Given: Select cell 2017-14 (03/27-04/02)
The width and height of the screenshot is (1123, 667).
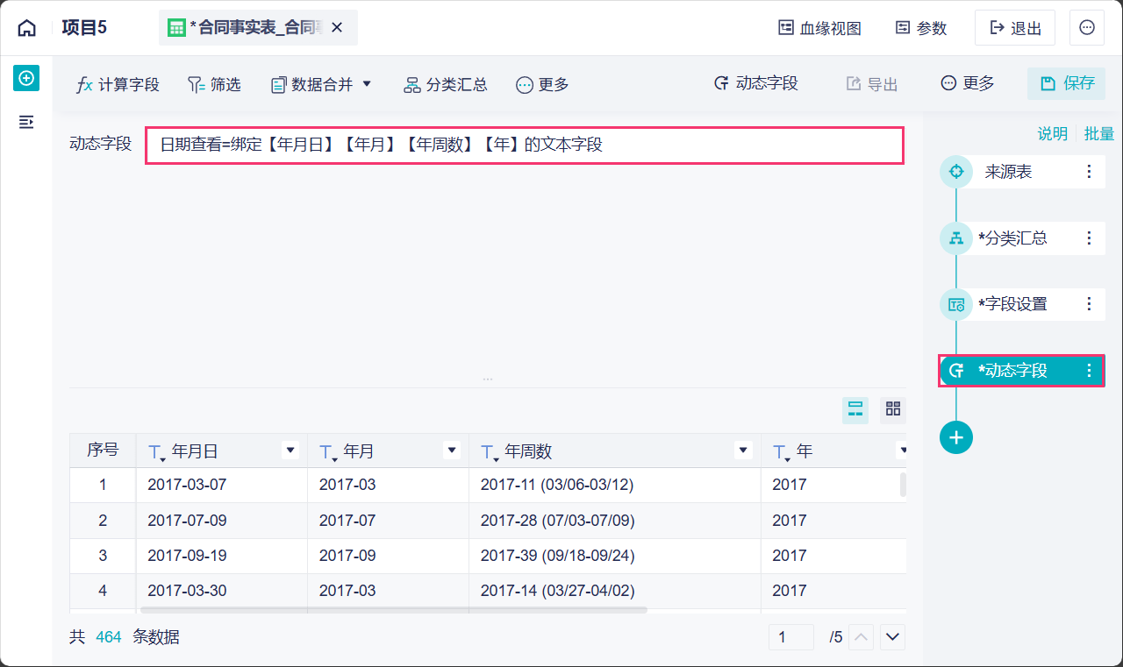Looking at the screenshot, I should point(615,591).
